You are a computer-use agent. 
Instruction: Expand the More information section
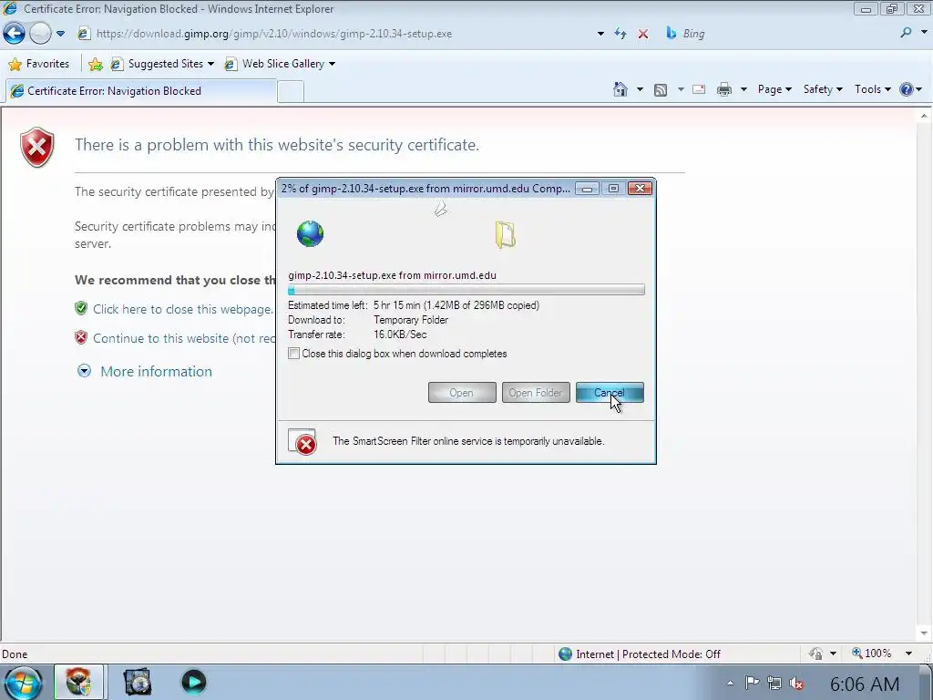[84, 372]
